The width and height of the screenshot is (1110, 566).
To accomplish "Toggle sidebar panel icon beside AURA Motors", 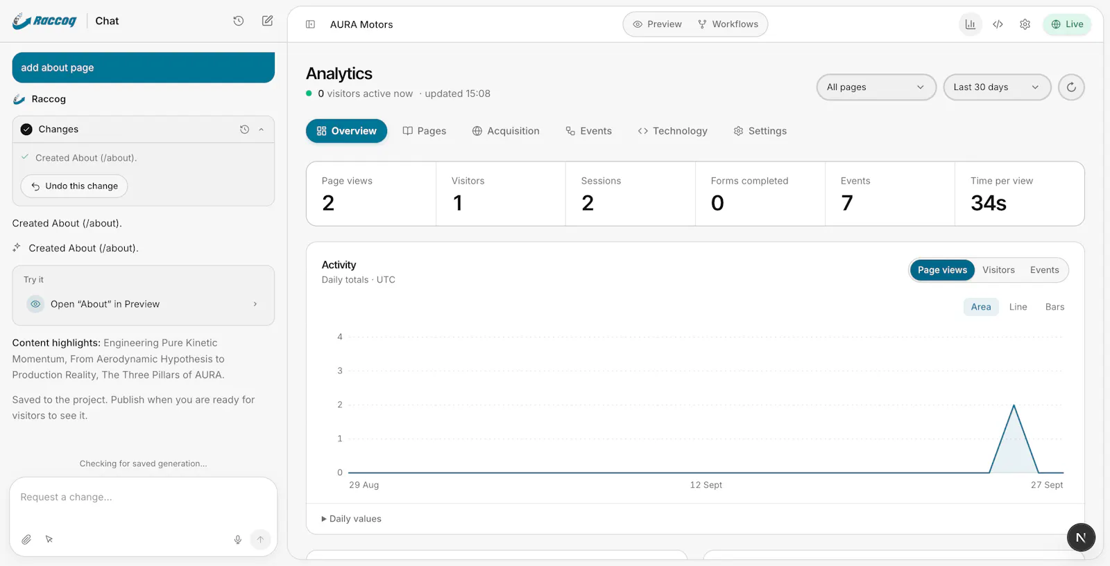I will (x=310, y=24).
